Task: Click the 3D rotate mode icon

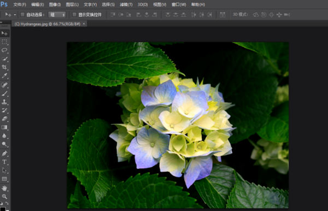Action: [x=256, y=15]
